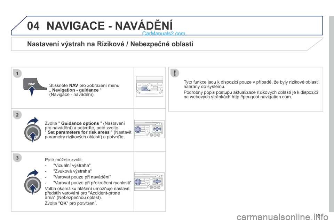
Task: Click the rotary dial icon beside Guidance options
Action: click(x=32, y=133)
